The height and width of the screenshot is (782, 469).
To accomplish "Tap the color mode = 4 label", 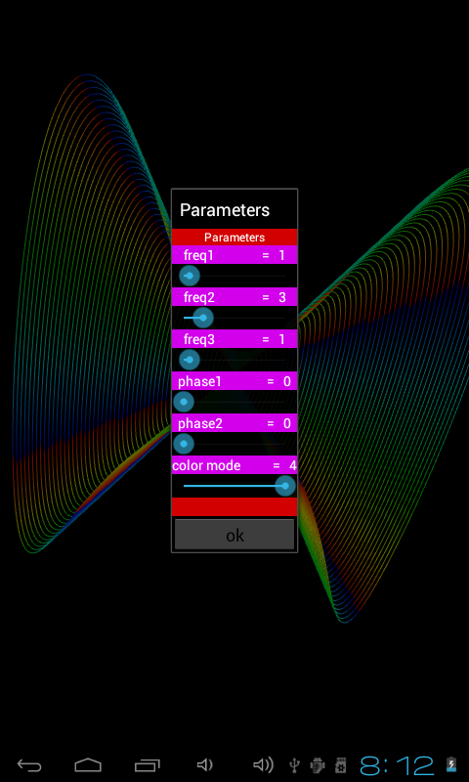I will [x=234, y=465].
